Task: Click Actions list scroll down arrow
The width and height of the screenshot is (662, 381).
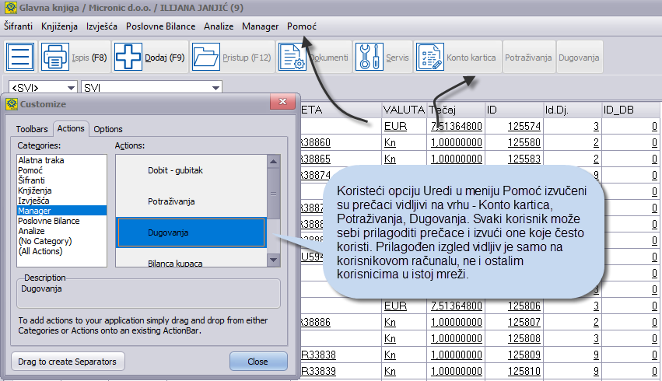Action: 273,260
